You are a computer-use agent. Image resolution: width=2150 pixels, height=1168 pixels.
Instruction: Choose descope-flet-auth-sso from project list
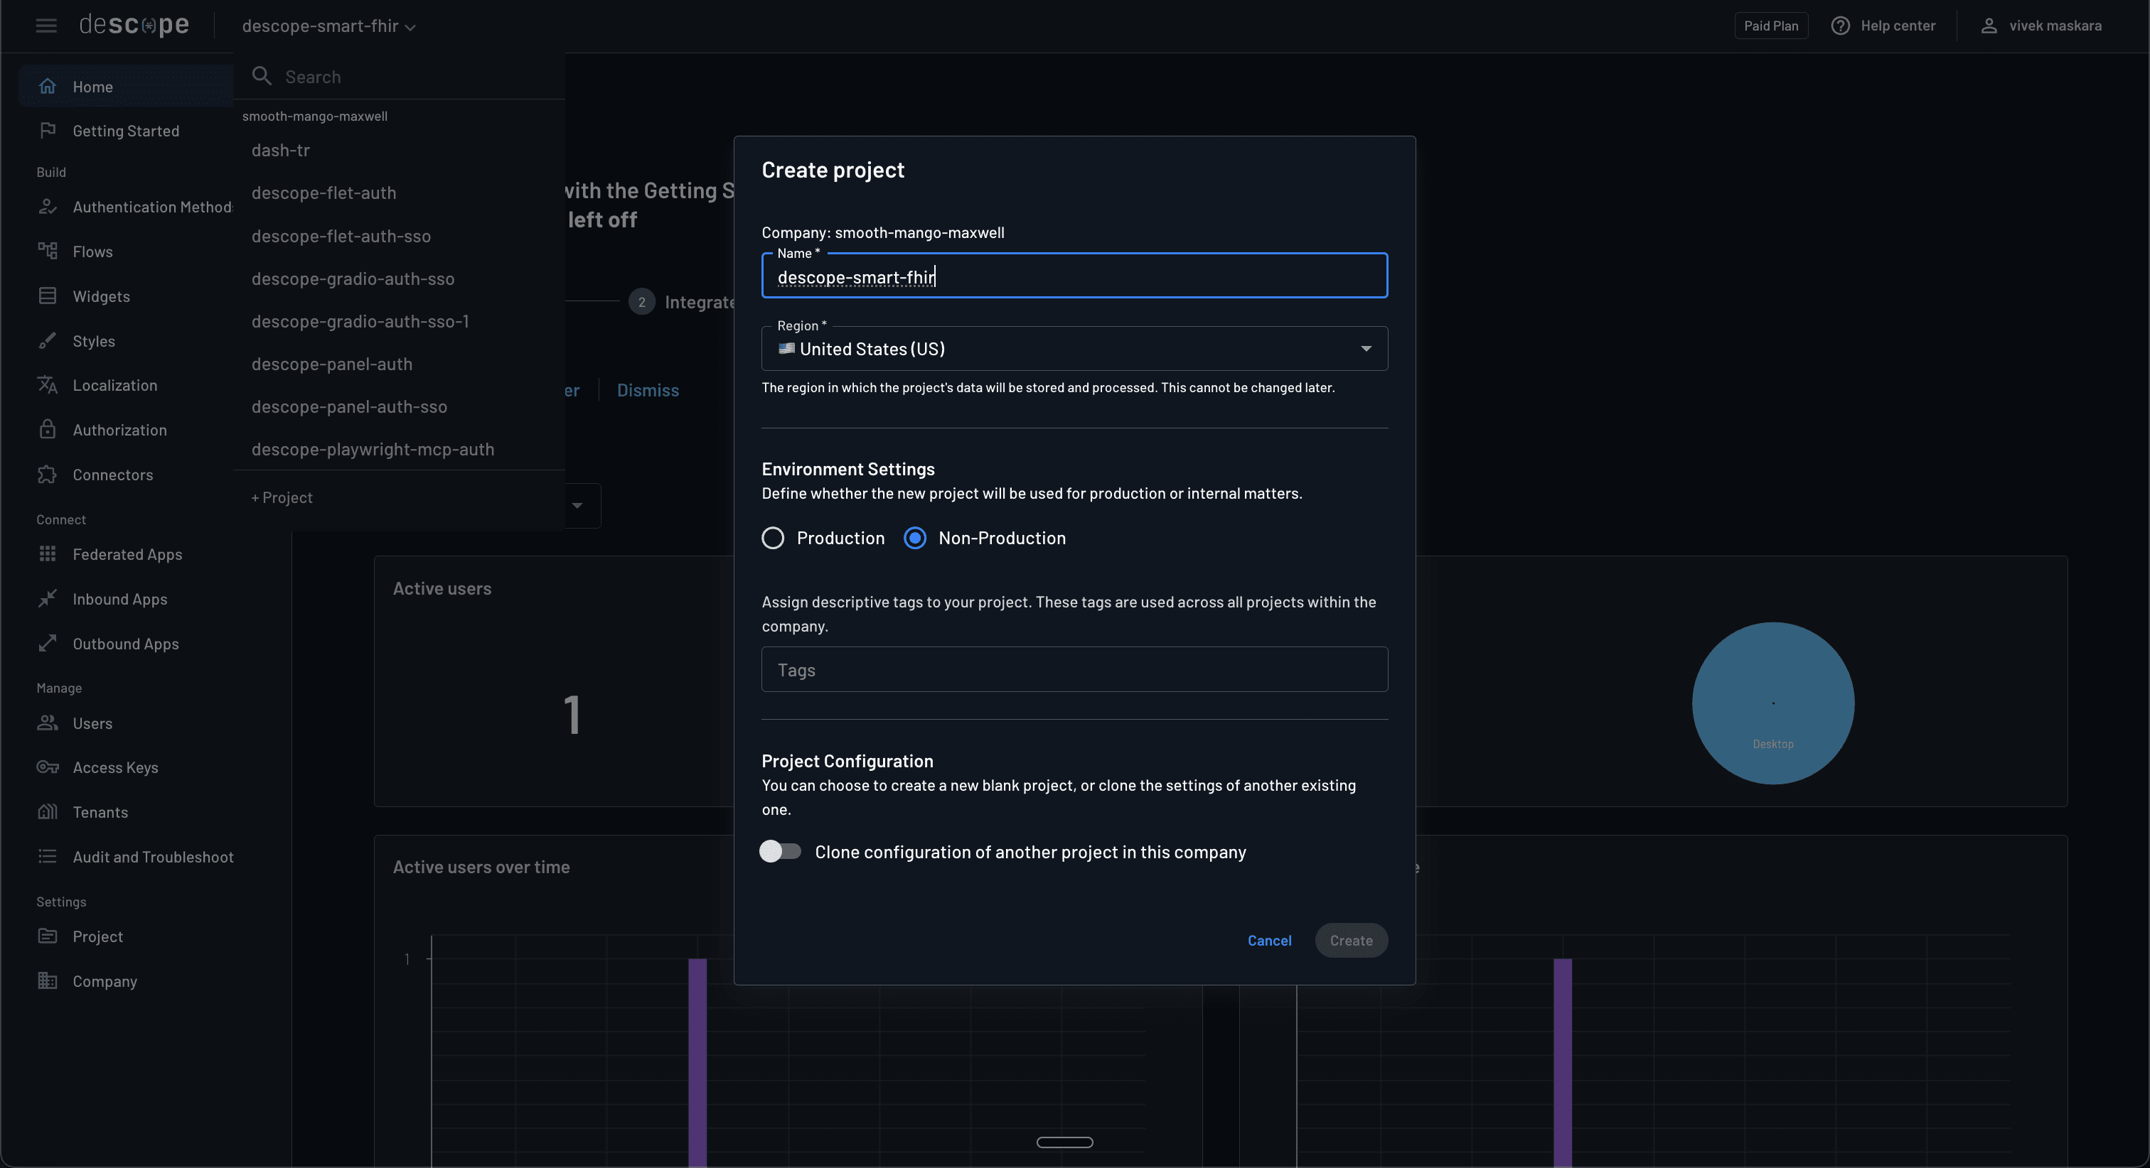point(341,236)
